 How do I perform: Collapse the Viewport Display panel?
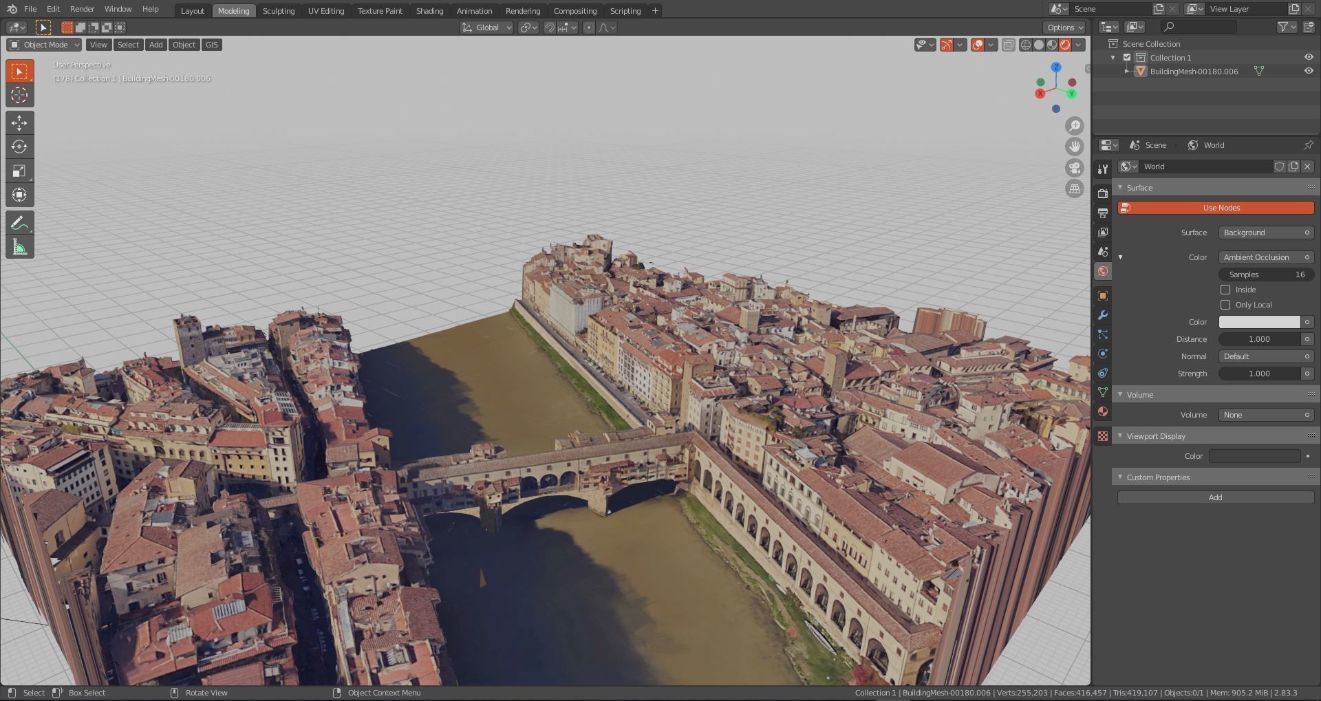[1120, 436]
